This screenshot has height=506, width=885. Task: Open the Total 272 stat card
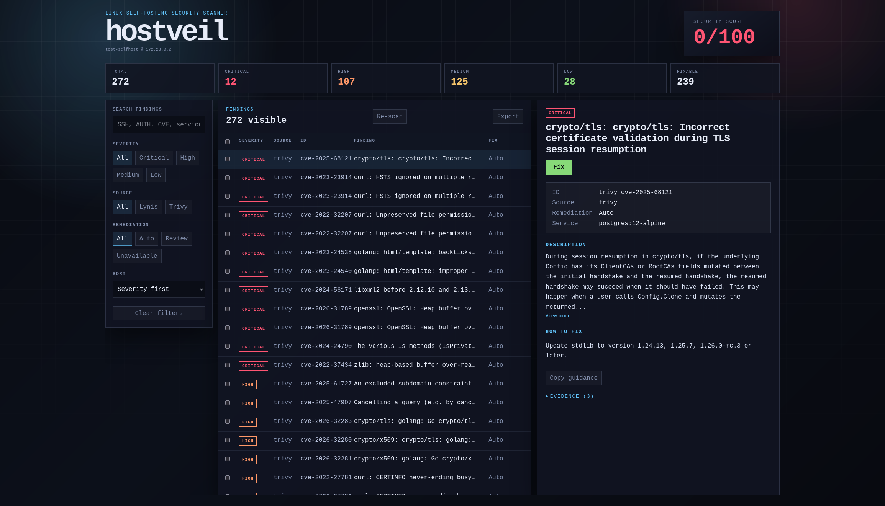click(160, 78)
